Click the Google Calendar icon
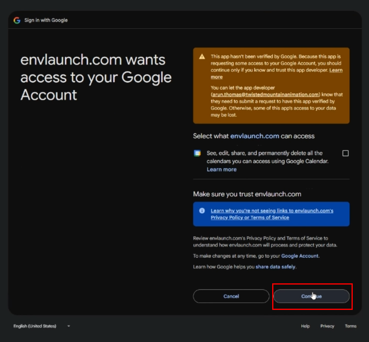369x342 pixels. tap(197, 153)
